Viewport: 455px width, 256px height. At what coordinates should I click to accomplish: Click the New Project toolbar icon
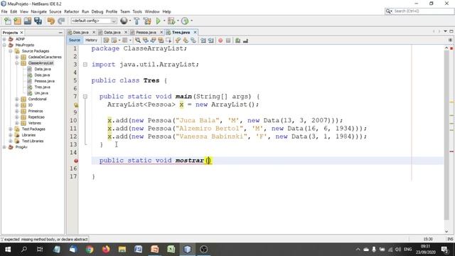17,21
